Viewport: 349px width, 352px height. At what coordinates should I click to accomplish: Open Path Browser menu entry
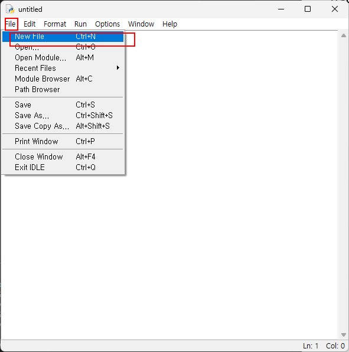pos(63,90)
